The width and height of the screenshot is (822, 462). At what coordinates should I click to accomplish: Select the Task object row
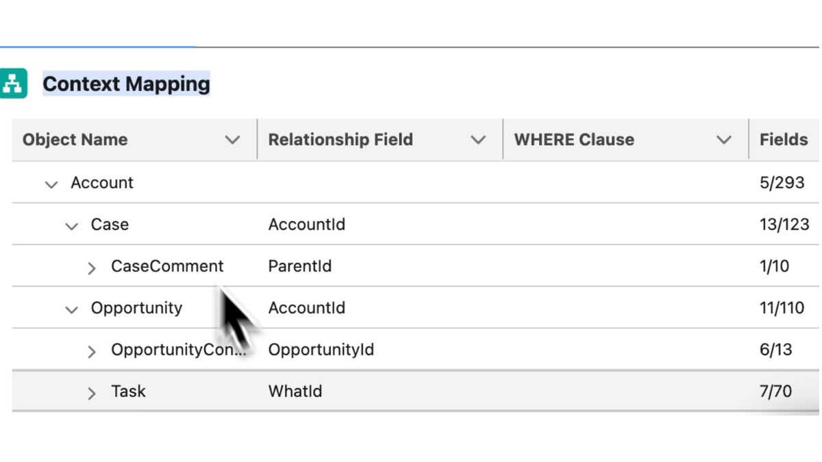(x=128, y=391)
